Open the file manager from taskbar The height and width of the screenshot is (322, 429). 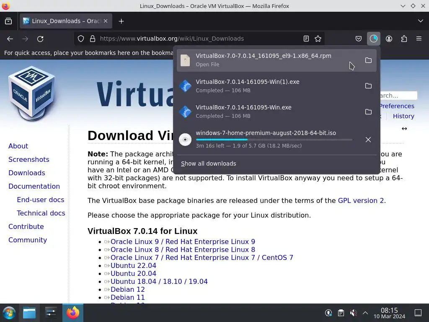click(x=29, y=313)
